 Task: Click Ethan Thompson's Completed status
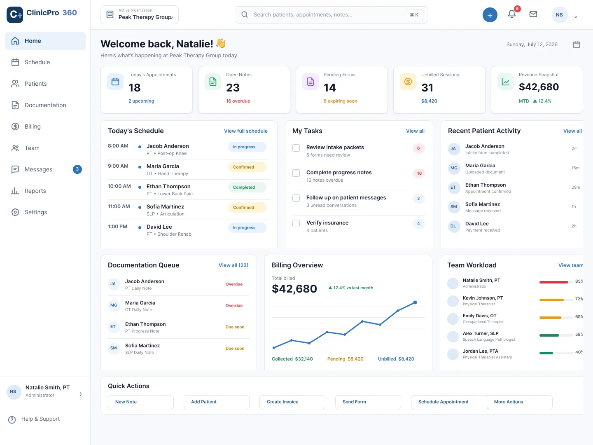[247, 187]
